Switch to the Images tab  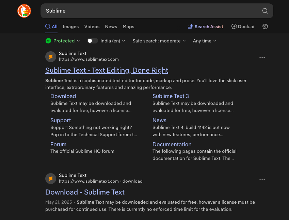pyautogui.click(x=71, y=26)
